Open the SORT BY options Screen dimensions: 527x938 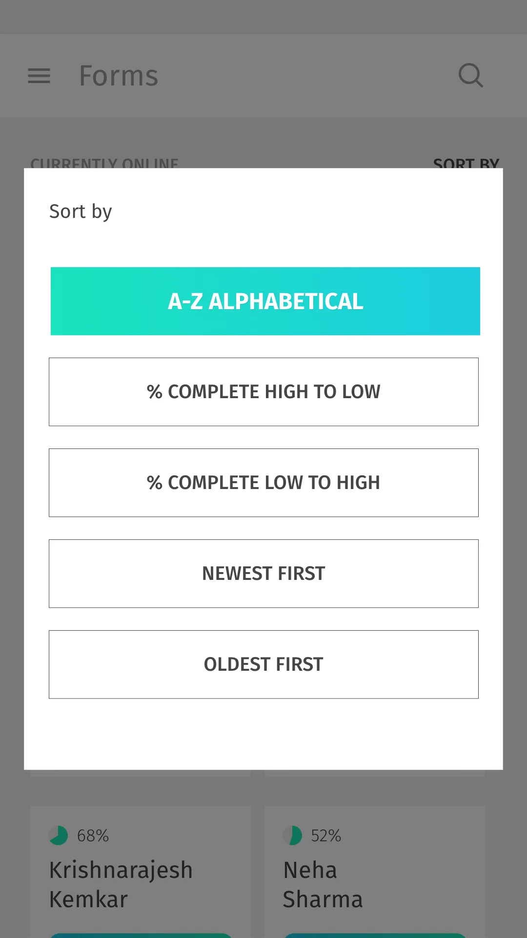[x=466, y=165]
